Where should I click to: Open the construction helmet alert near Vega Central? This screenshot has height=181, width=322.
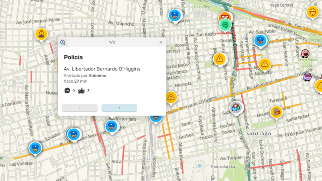point(313,12)
